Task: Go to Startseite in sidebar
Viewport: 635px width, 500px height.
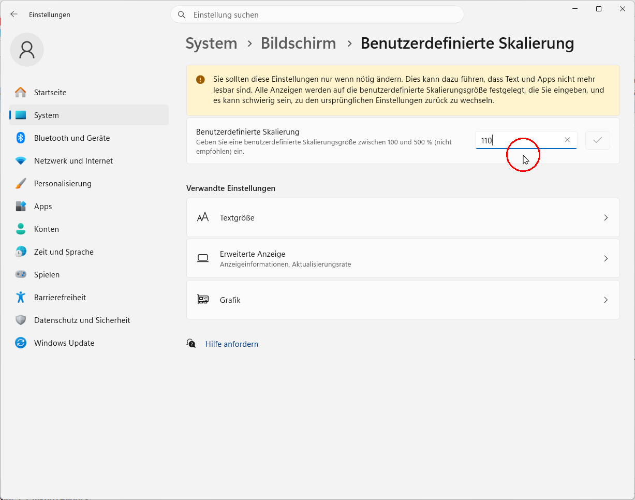Action: 89,93
